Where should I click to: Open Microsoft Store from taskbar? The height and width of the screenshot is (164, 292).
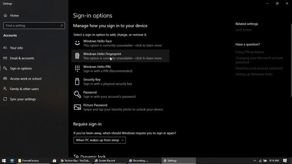(x=54, y=161)
